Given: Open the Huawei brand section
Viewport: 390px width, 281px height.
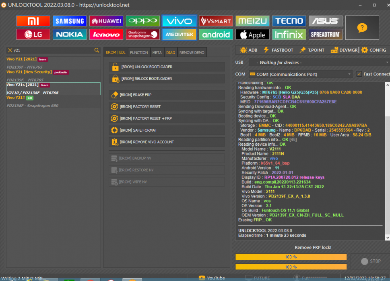Looking at the screenshot, I should tap(106, 21).
